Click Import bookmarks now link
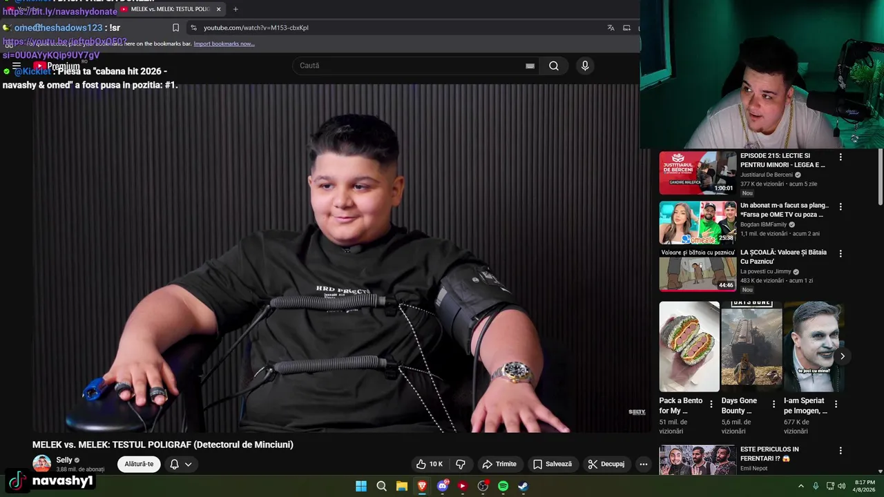Screen dimensions: 884x497 (x=224, y=43)
